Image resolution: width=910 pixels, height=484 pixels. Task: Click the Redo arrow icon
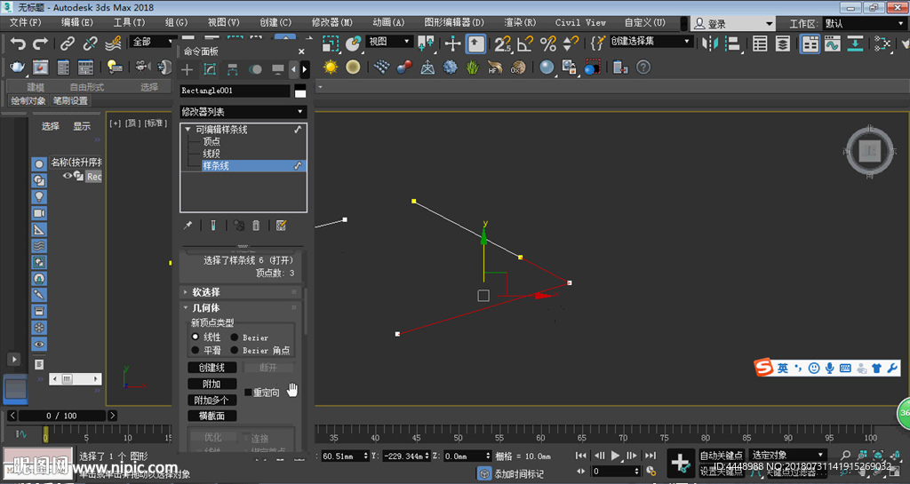coord(41,44)
